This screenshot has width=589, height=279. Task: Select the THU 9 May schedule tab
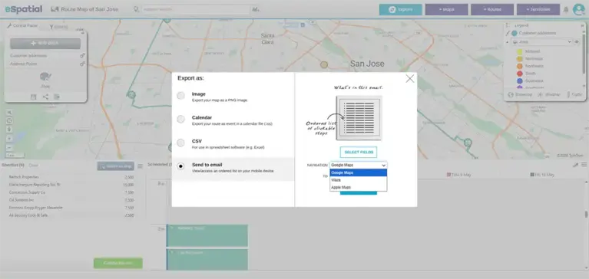click(458, 175)
